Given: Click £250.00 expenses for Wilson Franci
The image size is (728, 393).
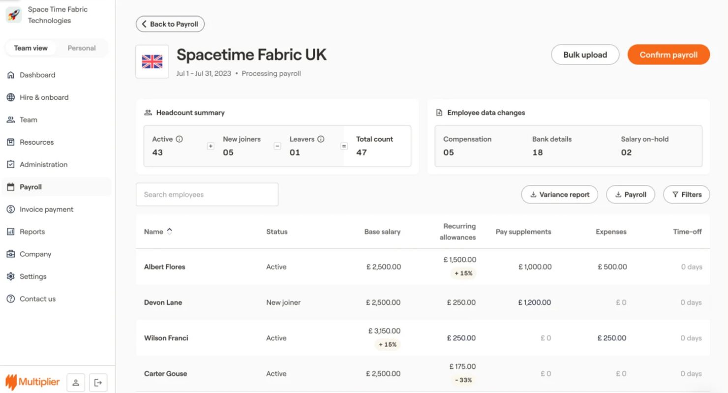Looking at the screenshot, I should (x=612, y=338).
